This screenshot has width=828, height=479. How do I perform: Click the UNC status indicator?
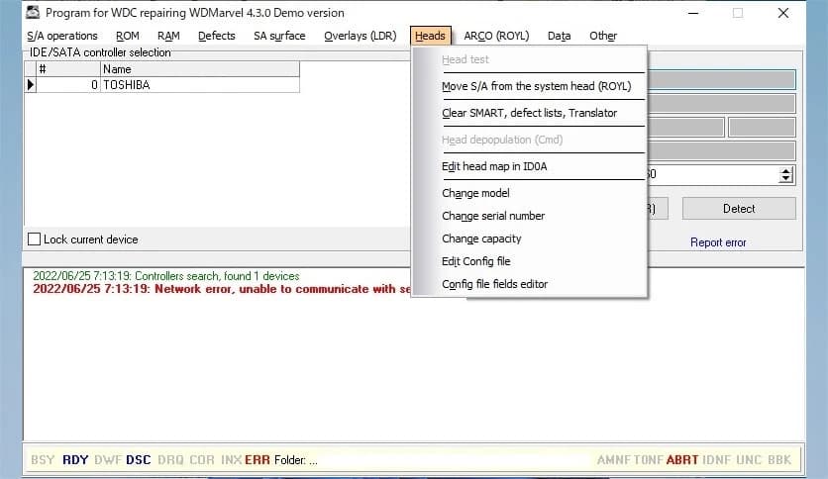tap(749, 460)
